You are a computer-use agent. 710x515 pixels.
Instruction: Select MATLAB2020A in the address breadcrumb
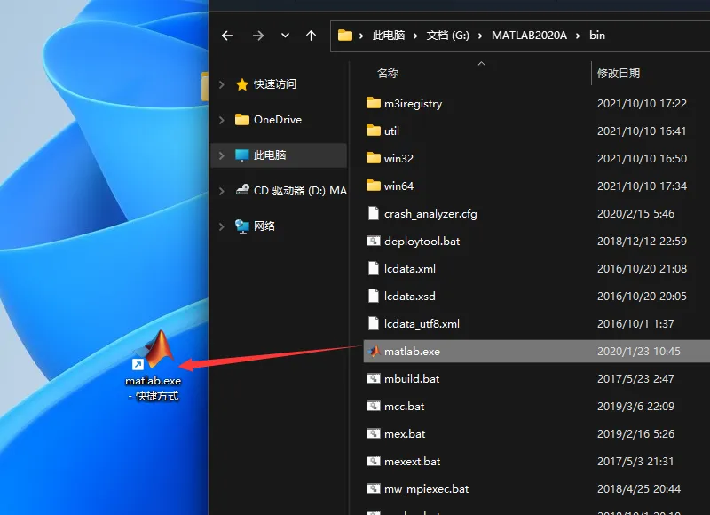click(529, 36)
